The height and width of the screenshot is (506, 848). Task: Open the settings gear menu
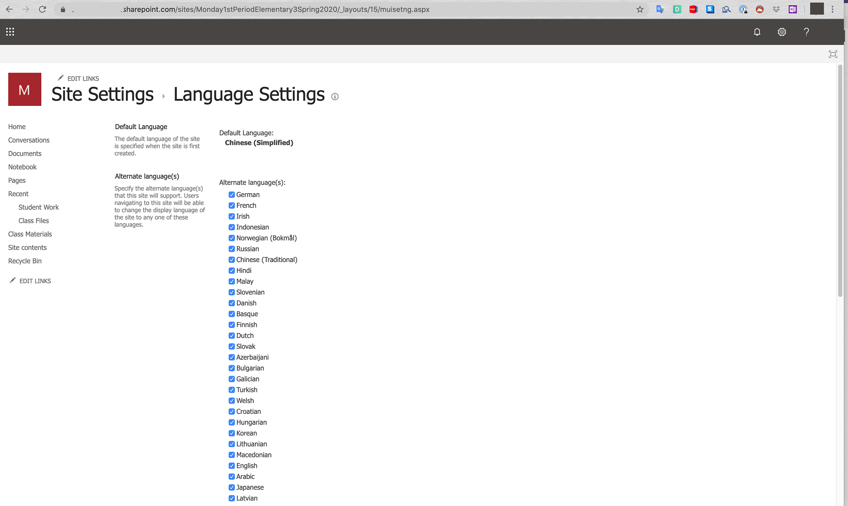[x=782, y=32]
